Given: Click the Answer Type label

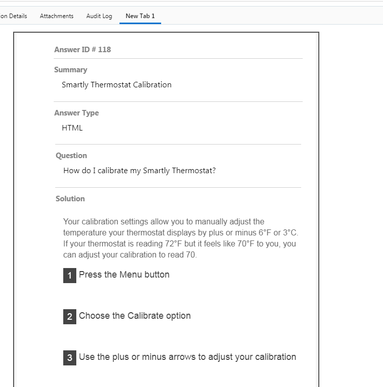Looking at the screenshot, I should click(x=76, y=113).
